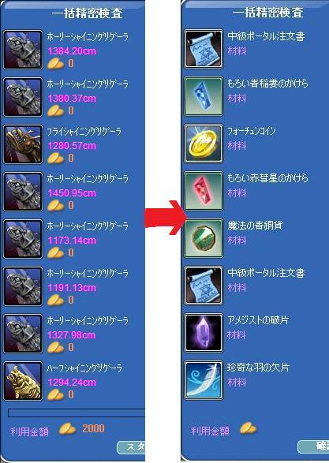Image resolution: width=329 pixels, height=463 pixels.
Task: Click the confirm button on the right panel
Action: (313, 446)
